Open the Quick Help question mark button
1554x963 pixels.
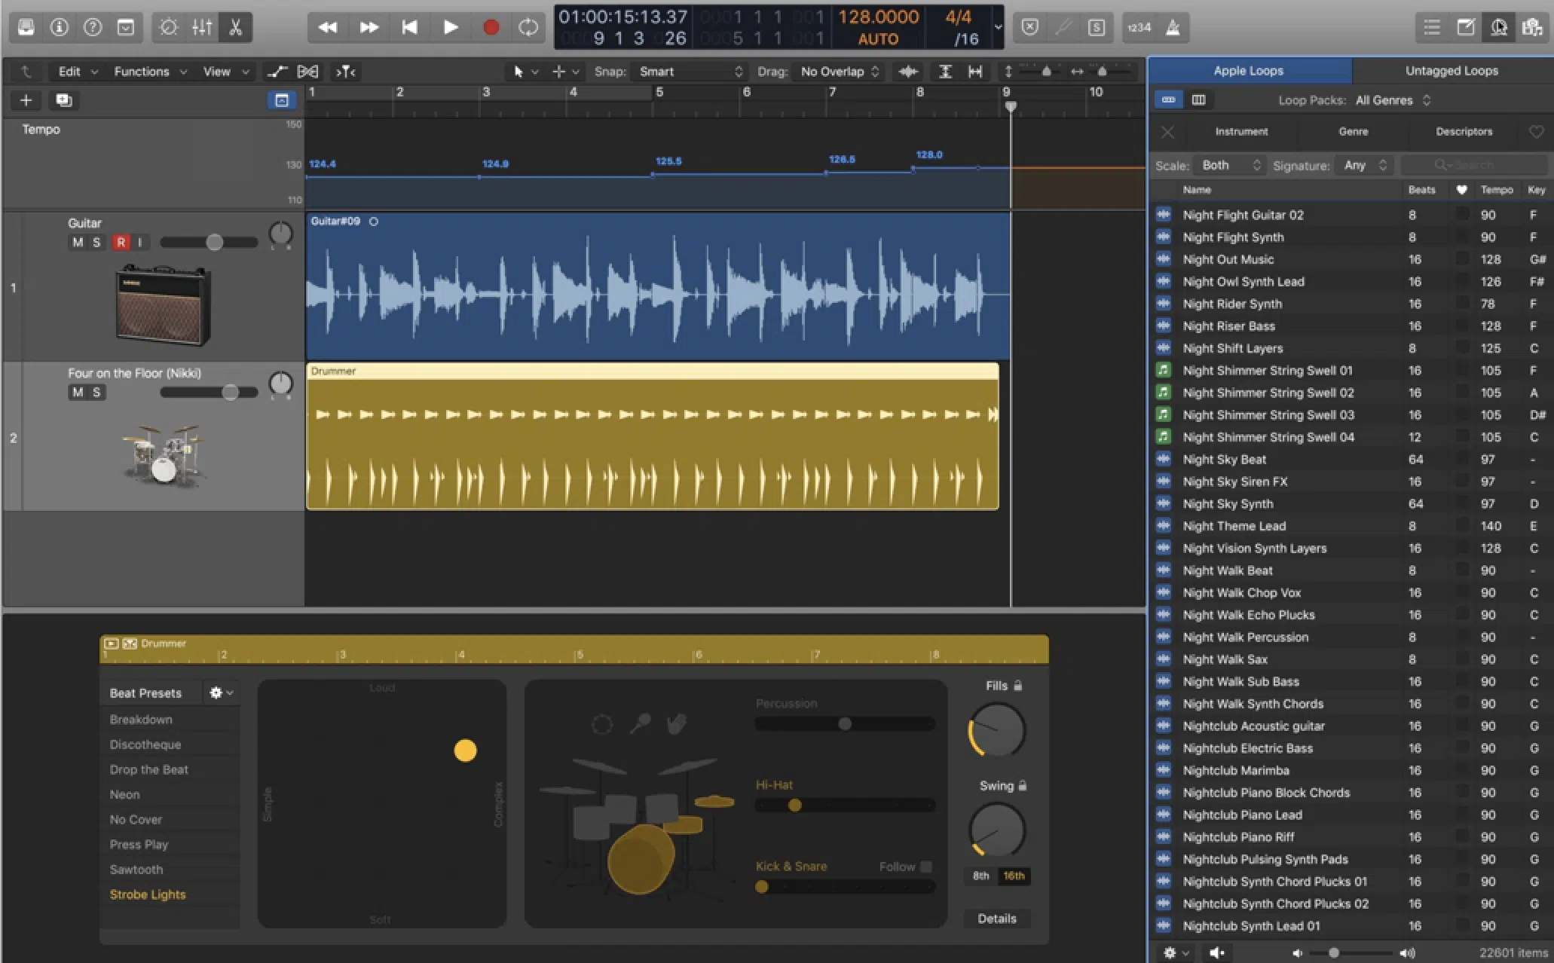click(x=93, y=28)
